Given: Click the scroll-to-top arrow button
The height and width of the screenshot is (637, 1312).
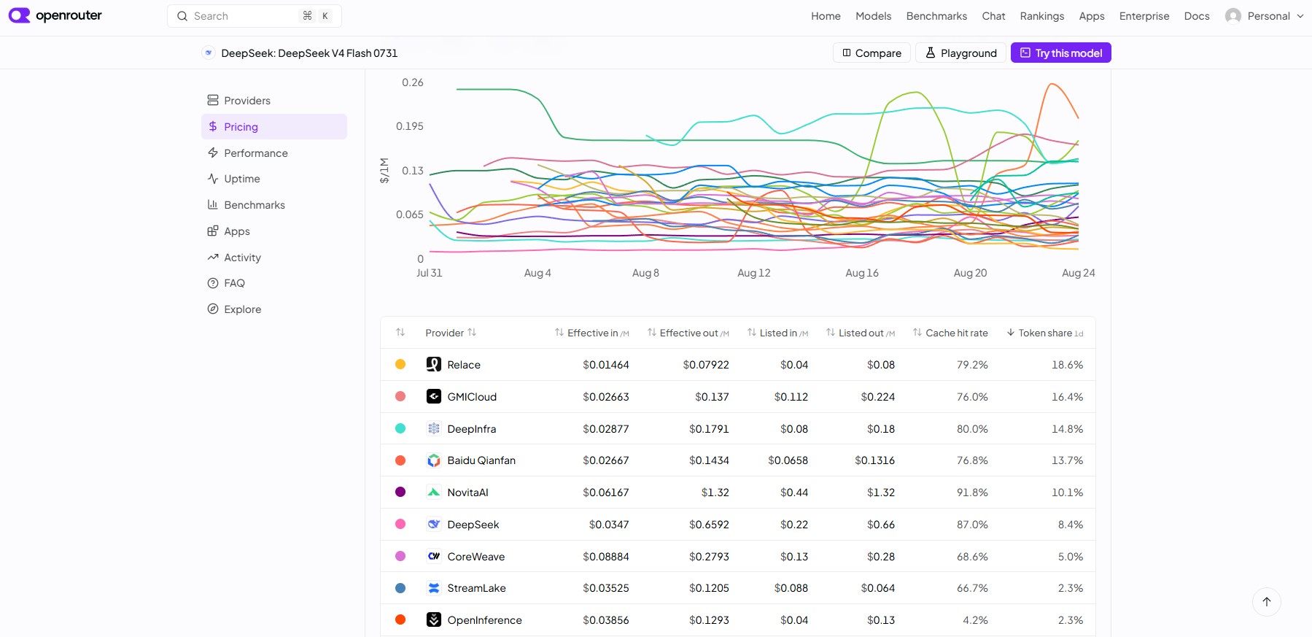Looking at the screenshot, I should pyautogui.click(x=1267, y=602).
